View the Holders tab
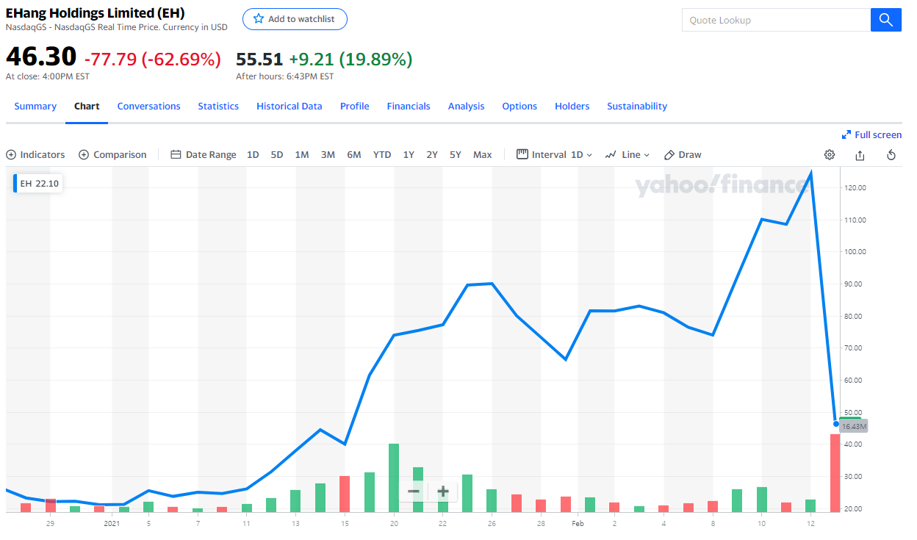The height and width of the screenshot is (540, 917). (x=572, y=106)
